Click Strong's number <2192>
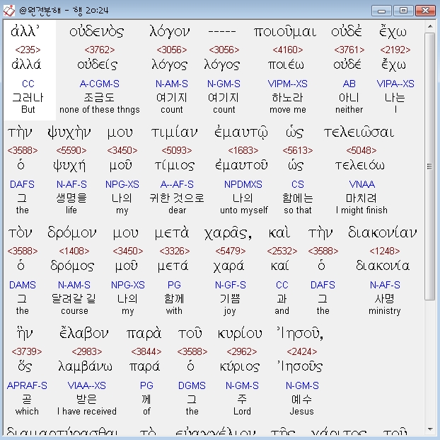Image resolution: width=440 pixels, height=440 pixels. tap(395, 50)
